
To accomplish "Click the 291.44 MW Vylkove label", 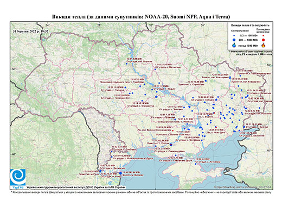I will 130,172.
